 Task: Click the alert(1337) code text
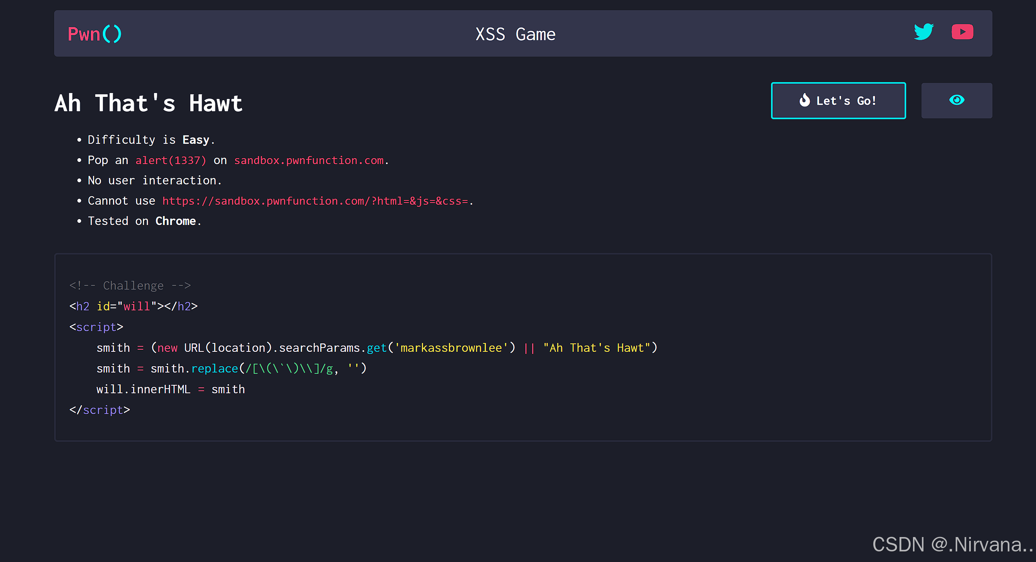point(171,160)
